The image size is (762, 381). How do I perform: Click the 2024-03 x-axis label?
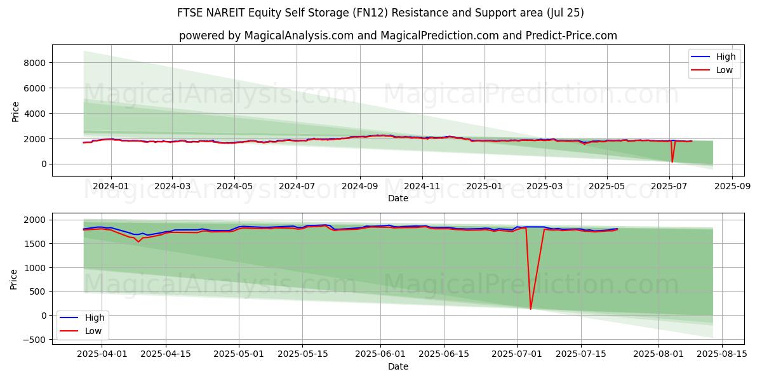pos(173,187)
